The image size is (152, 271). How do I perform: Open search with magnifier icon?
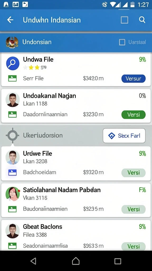pyautogui.click(x=142, y=20)
